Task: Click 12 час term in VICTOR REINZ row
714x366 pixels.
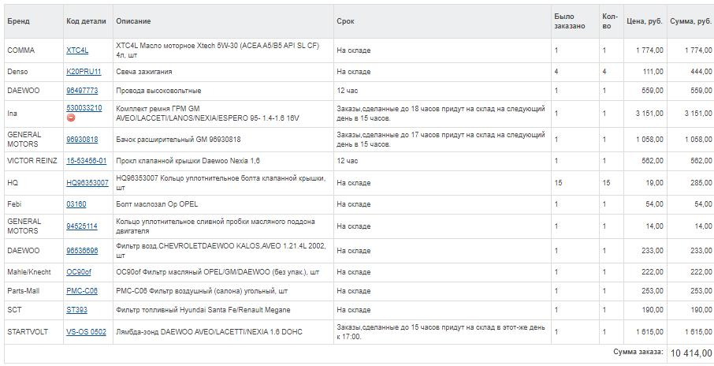Action: pyautogui.click(x=348, y=161)
